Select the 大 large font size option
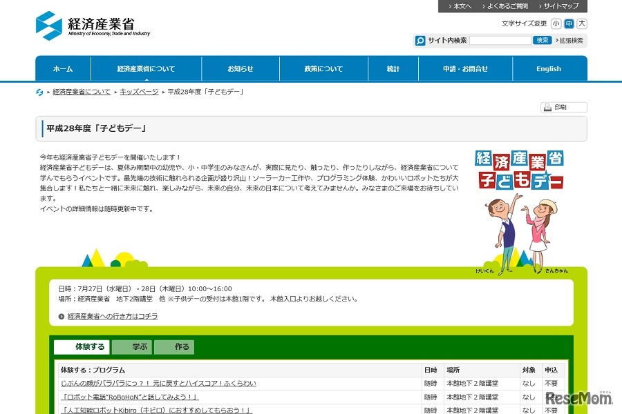Viewport: 622px width, 414px height. [583, 23]
